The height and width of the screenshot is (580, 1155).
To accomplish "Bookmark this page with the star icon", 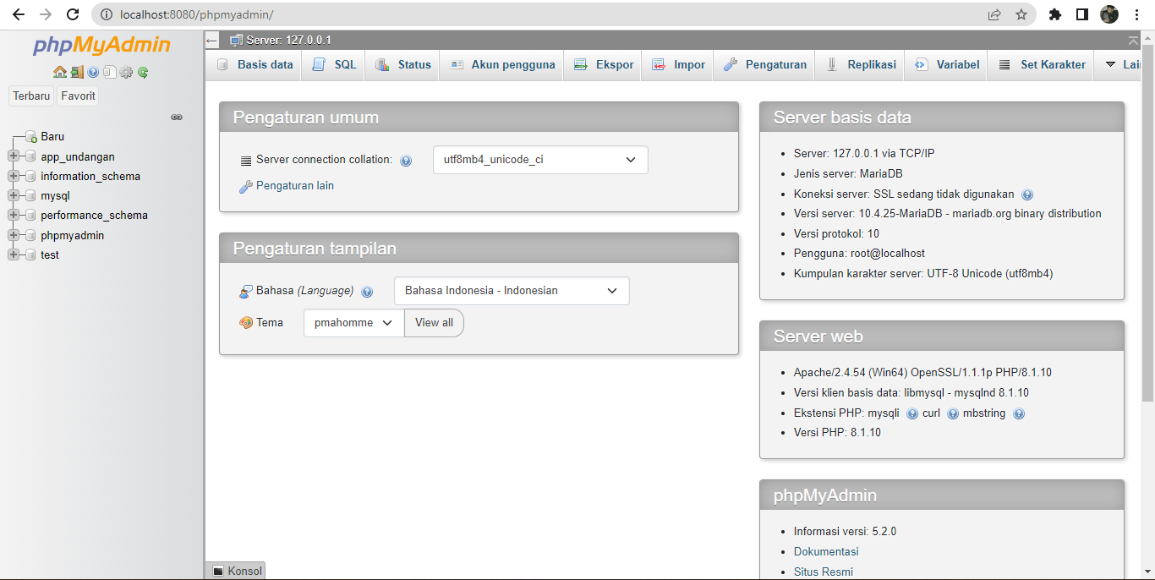I will click(x=1021, y=14).
